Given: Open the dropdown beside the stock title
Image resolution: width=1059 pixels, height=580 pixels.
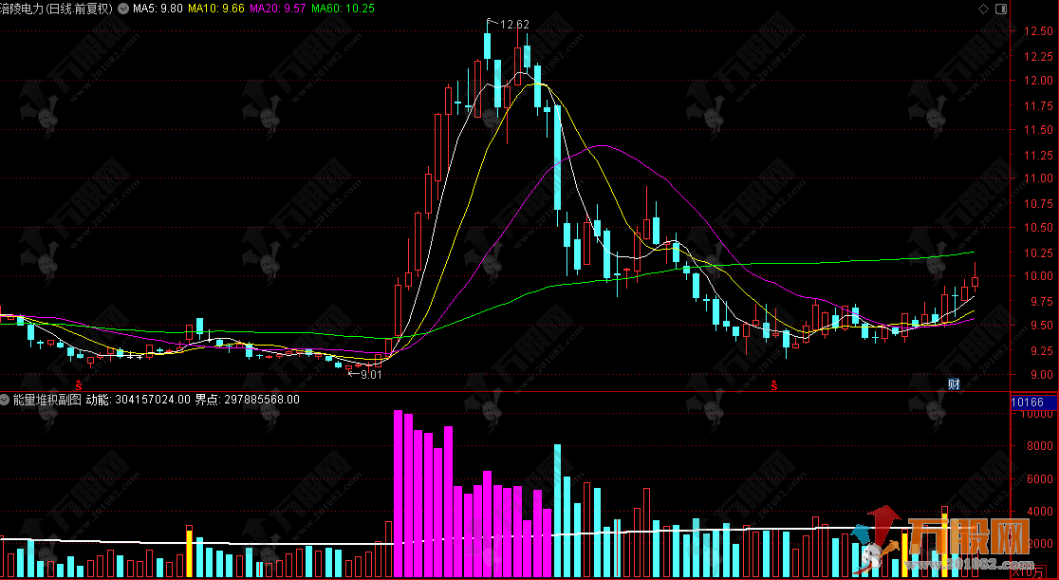Looking at the screenshot, I should pos(122,9).
